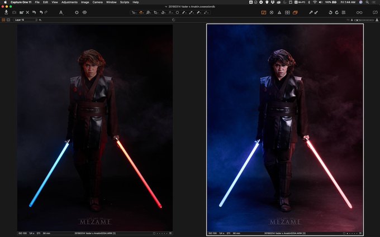Click the Process/batch icon beside rotate
The width and height of the screenshot is (380, 237).
pos(344,12)
